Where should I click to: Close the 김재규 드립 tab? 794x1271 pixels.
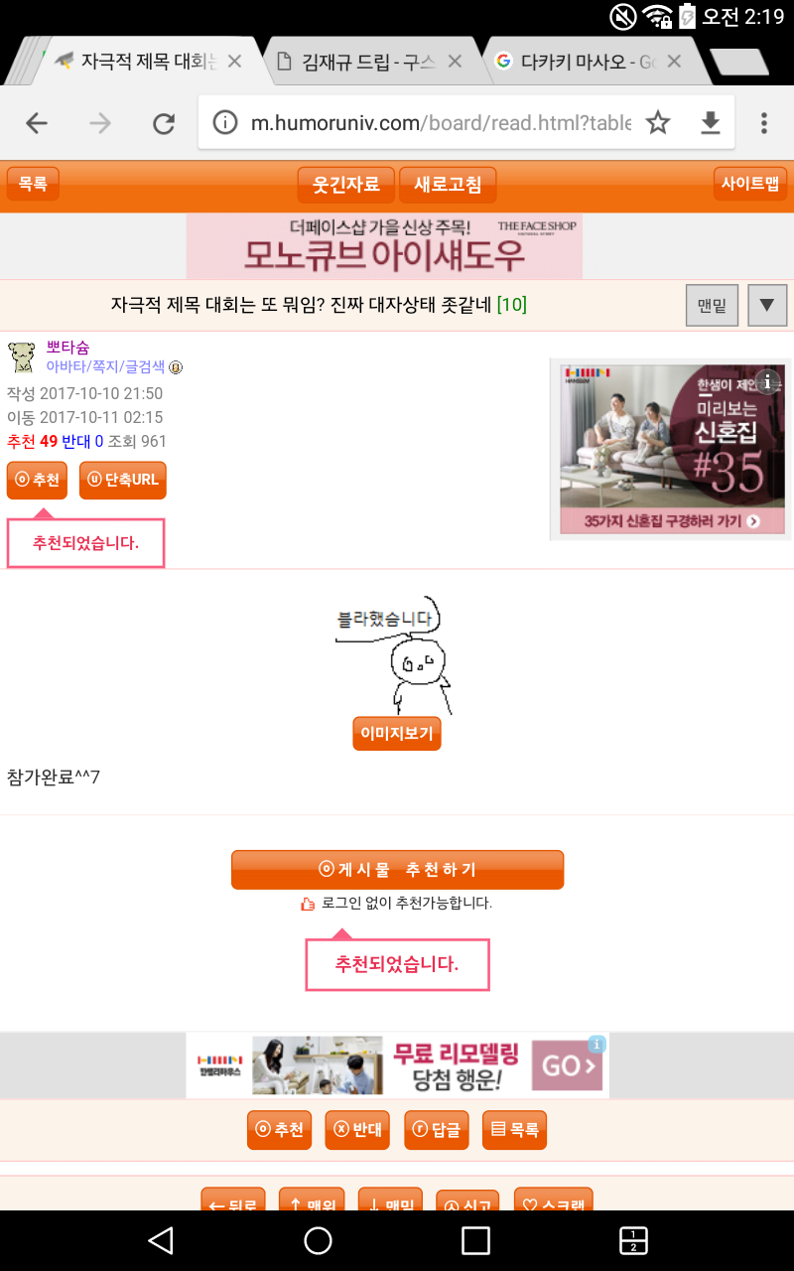pos(455,62)
